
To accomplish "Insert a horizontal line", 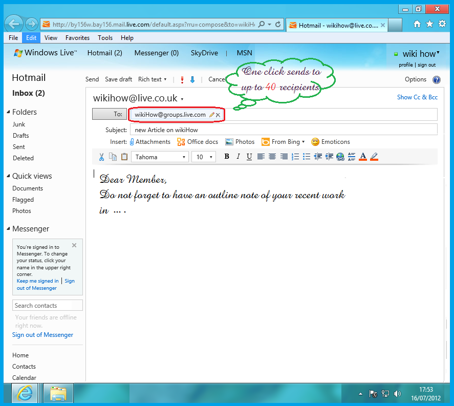I will (x=352, y=157).
